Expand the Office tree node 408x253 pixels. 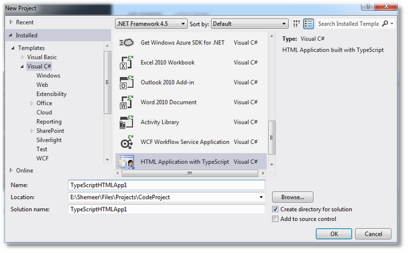tap(32, 103)
